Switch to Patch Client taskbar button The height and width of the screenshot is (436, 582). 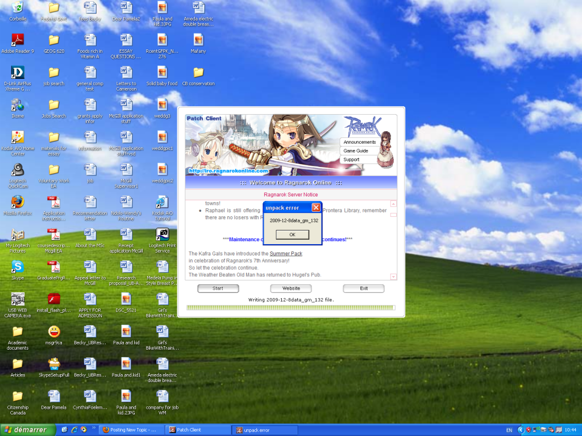pyautogui.click(x=198, y=430)
